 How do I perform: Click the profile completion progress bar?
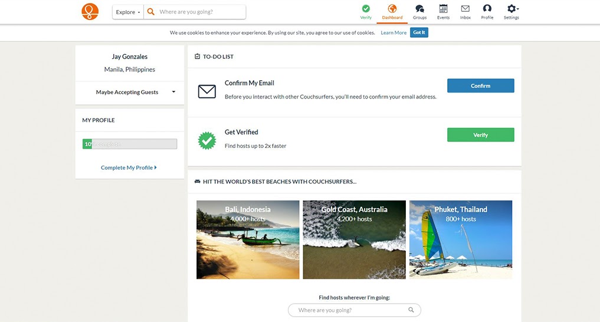pyautogui.click(x=130, y=144)
